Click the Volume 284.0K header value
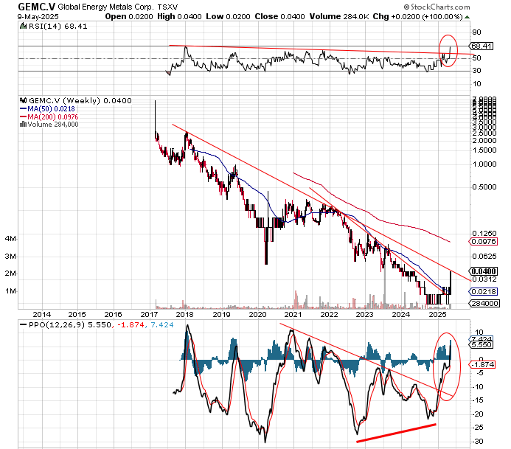The image size is (511, 449). pos(339,17)
